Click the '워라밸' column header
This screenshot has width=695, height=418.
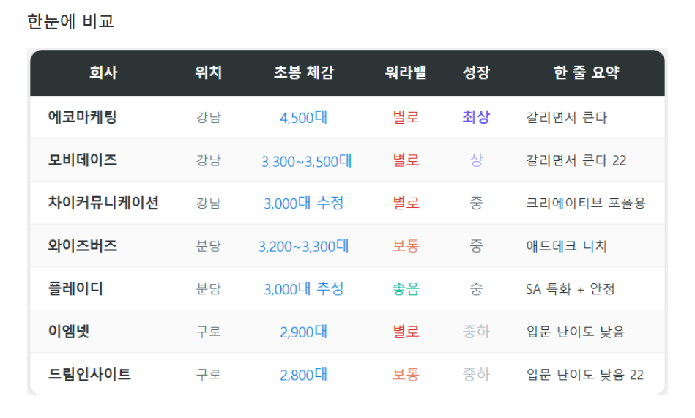pos(406,72)
